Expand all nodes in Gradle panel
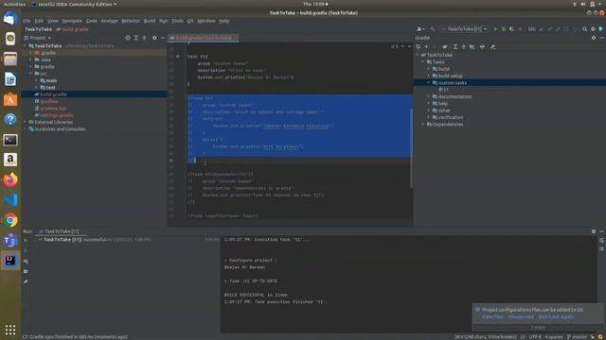606x340 pixels. pyautogui.click(x=455, y=46)
